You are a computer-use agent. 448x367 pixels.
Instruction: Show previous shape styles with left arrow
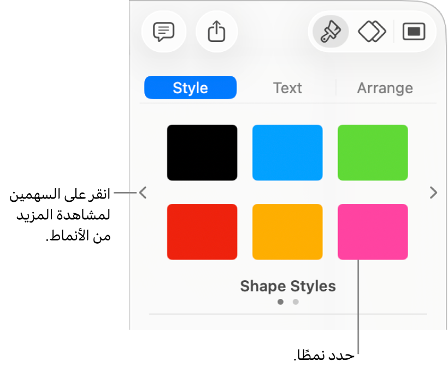(143, 192)
